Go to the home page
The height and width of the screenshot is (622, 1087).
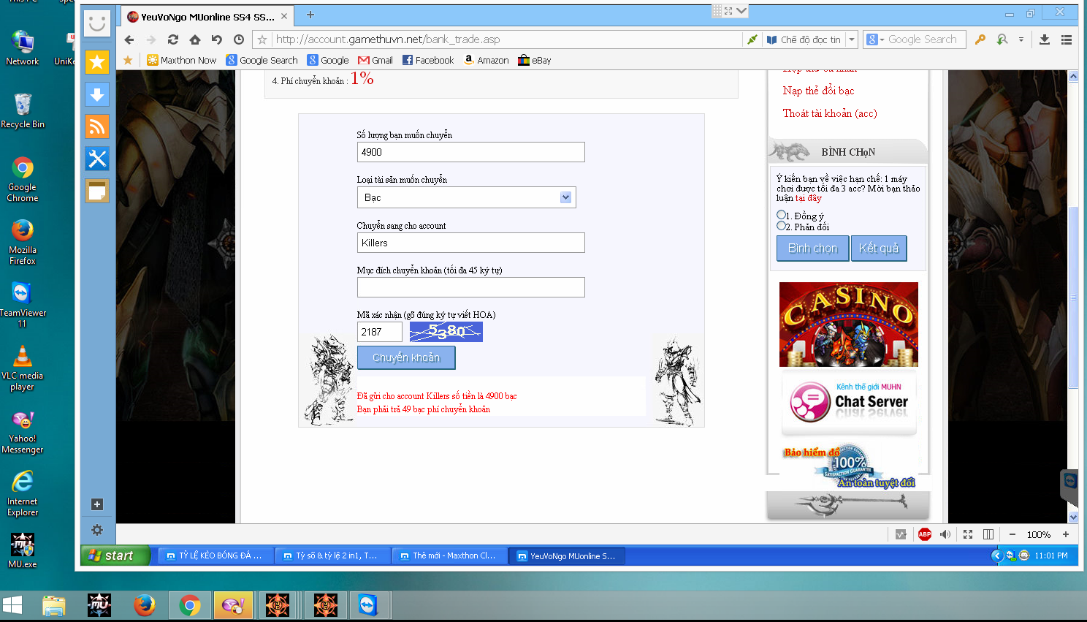pos(195,39)
